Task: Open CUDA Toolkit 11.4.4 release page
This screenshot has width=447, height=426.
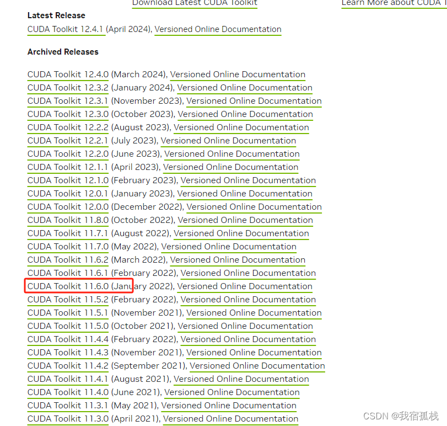Action: pos(67,339)
